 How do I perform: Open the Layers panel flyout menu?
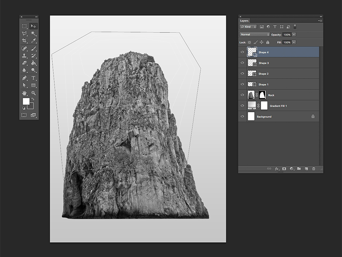[x=320, y=21]
